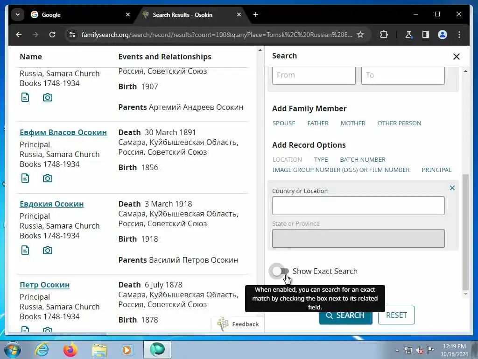Close the Google tab
The height and width of the screenshot is (359, 478).
point(128,14)
